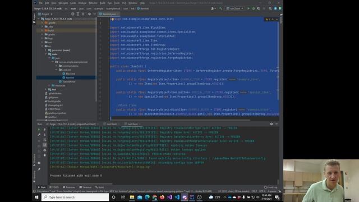
Task: Open the Navigate menu
Action: 63,3
